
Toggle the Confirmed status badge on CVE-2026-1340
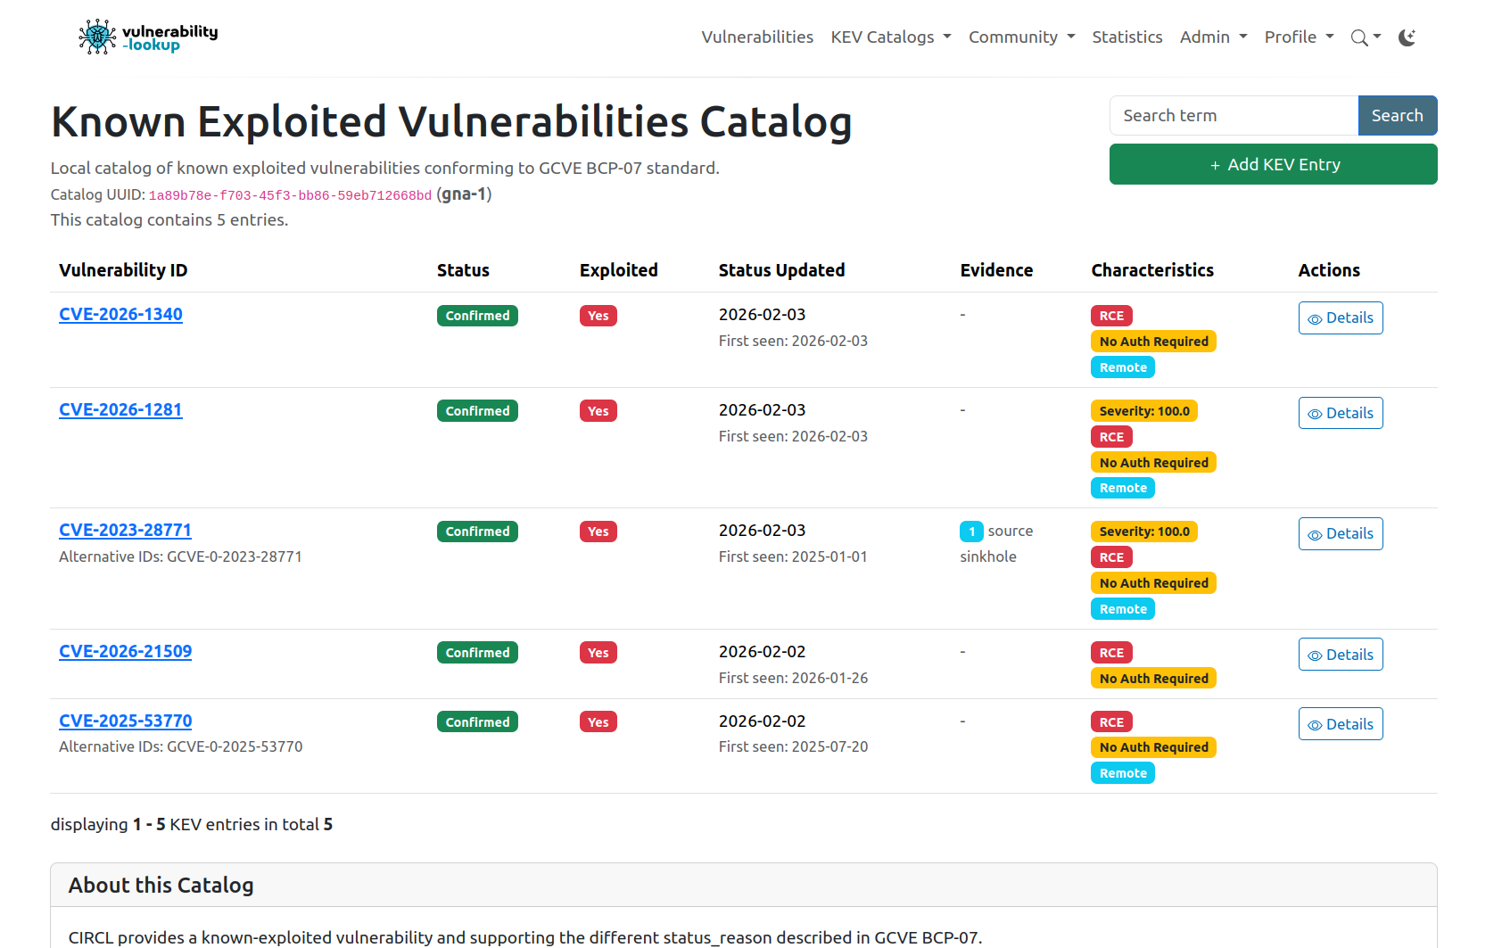pyautogui.click(x=477, y=315)
